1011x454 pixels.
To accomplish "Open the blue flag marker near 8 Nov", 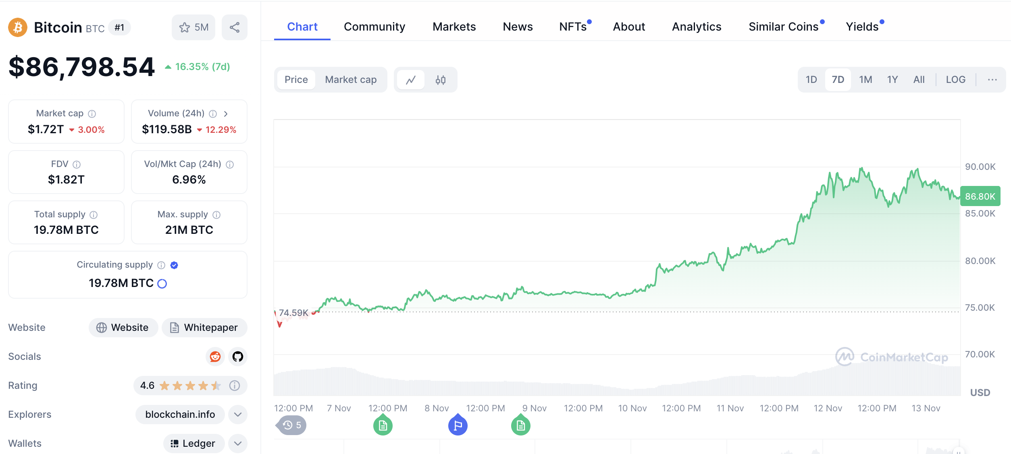I will pos(458,425).
